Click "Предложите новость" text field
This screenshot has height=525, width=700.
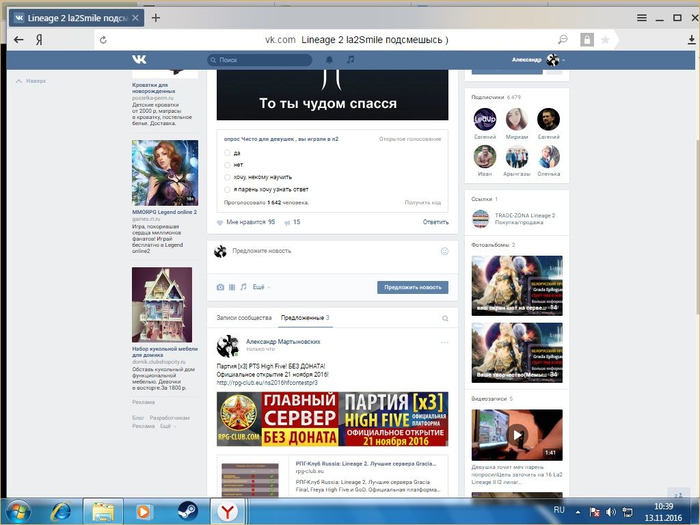coord(333,252)
